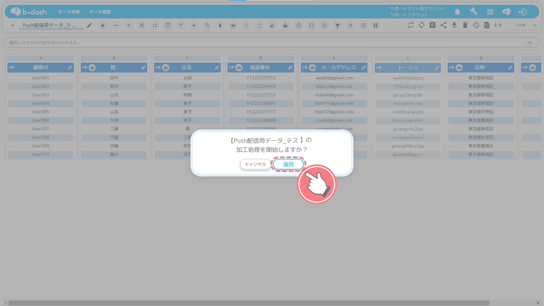The width and height of the screenshot is (544, 306).
Task: Click the share icon in toolbar
Action: click(x=443, y=25)
